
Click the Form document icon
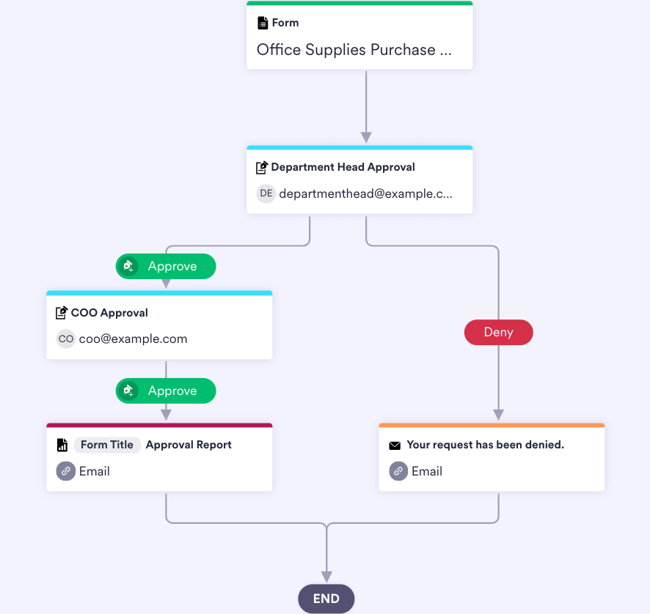point(263,23)
